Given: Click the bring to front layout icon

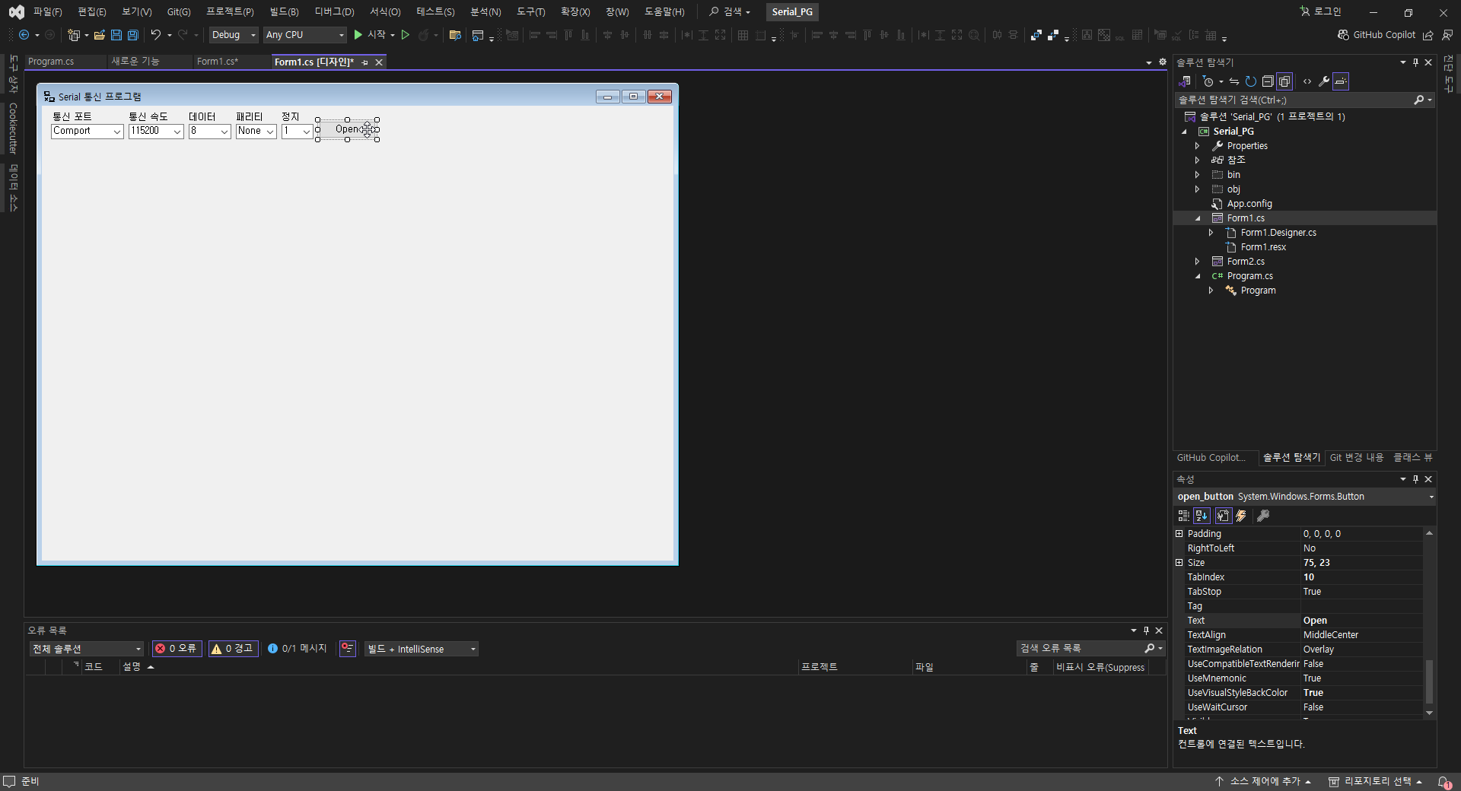Looking at the screenshot, I should click(1036, 35).
